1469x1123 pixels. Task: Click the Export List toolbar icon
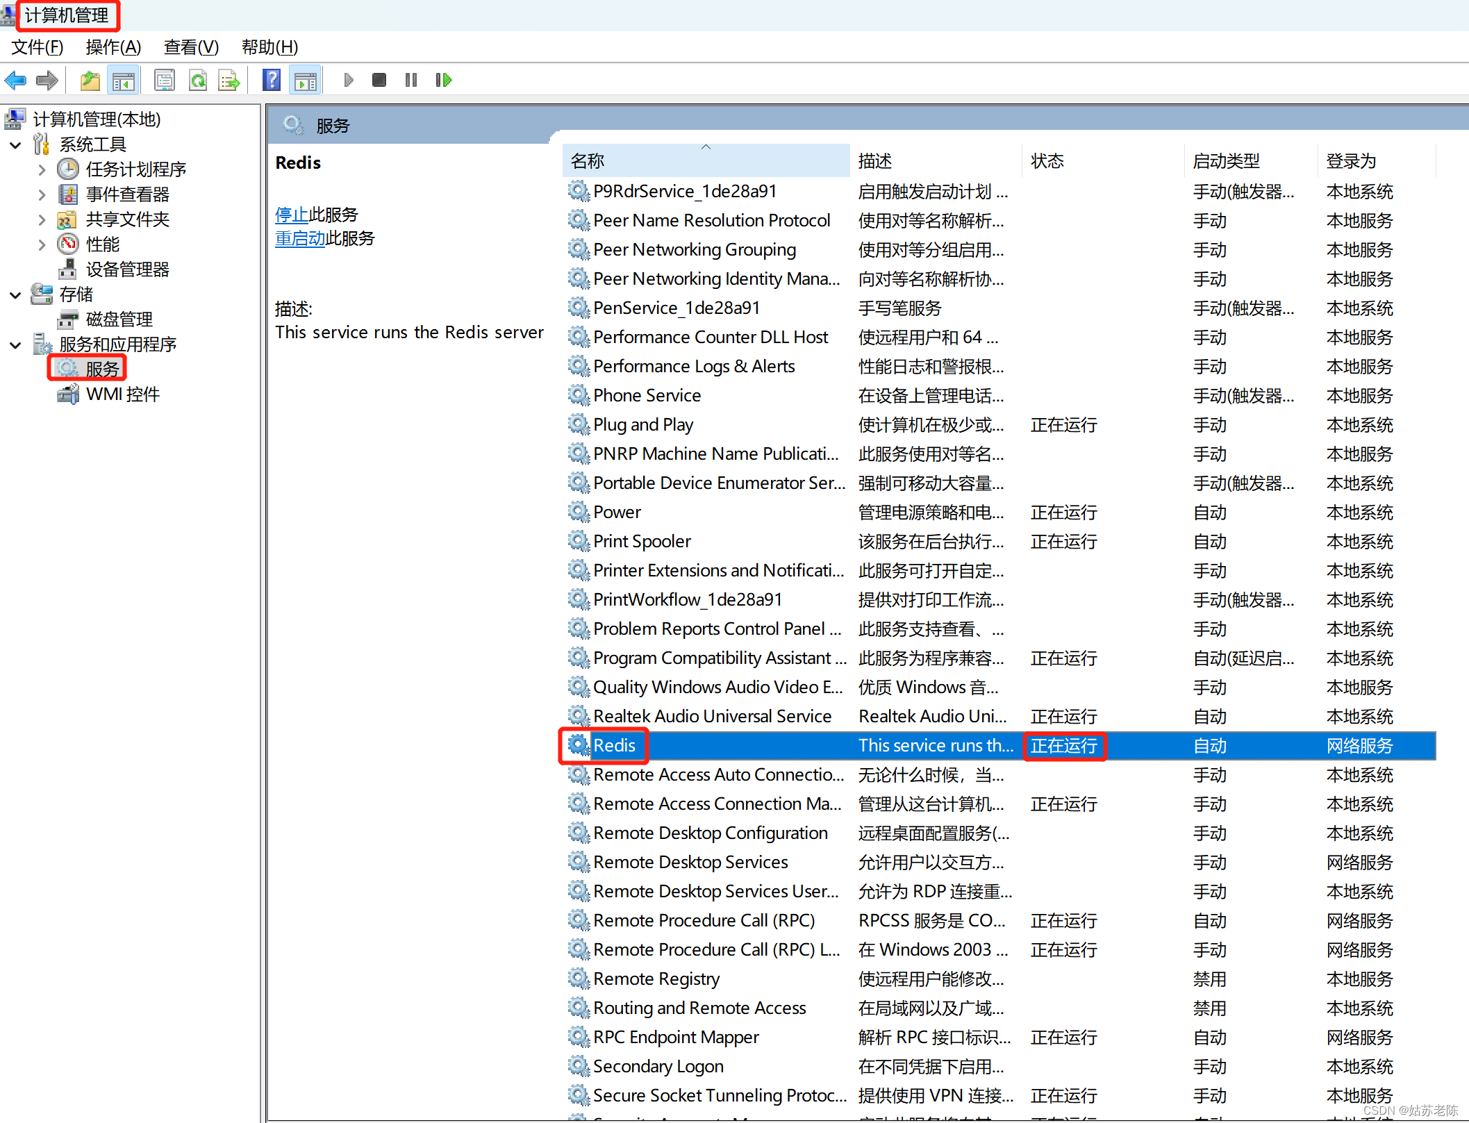[x=229, y=81]
